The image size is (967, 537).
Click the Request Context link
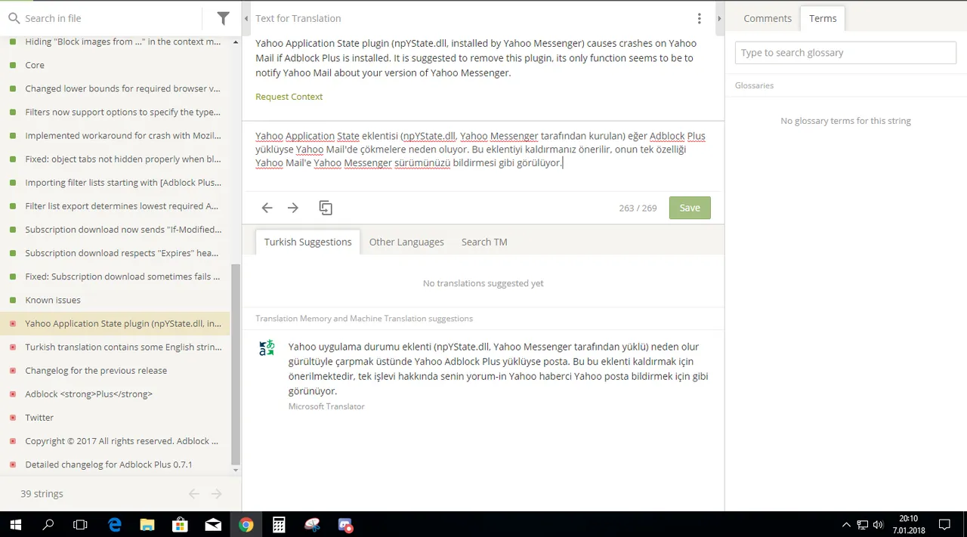[x=289, y=97]
